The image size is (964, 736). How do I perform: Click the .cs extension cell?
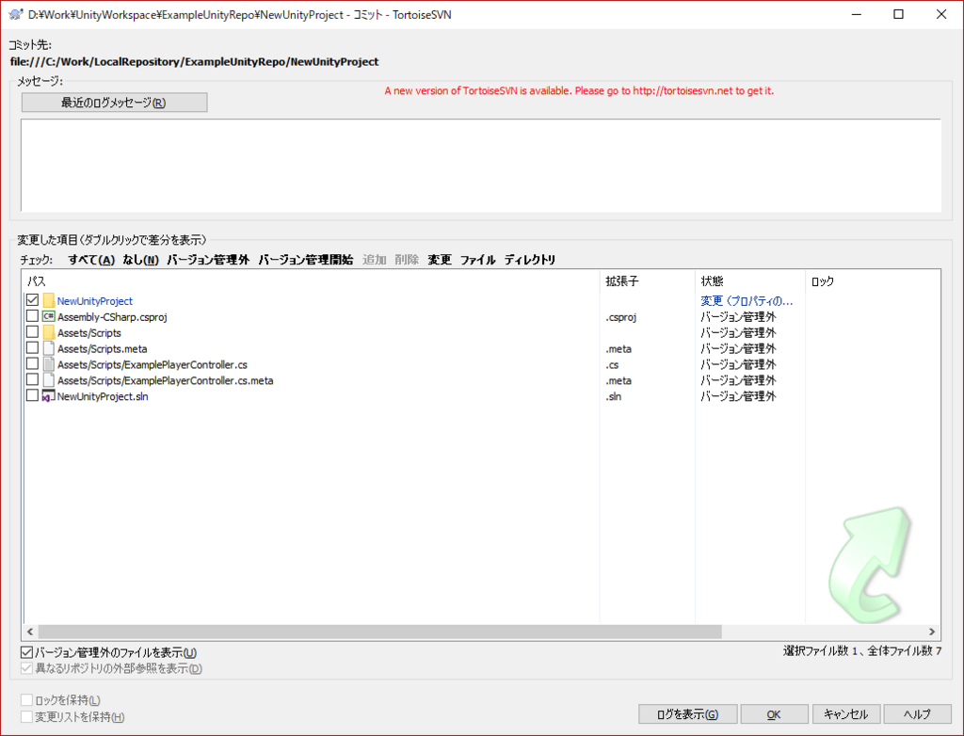[x=612, y=364]
